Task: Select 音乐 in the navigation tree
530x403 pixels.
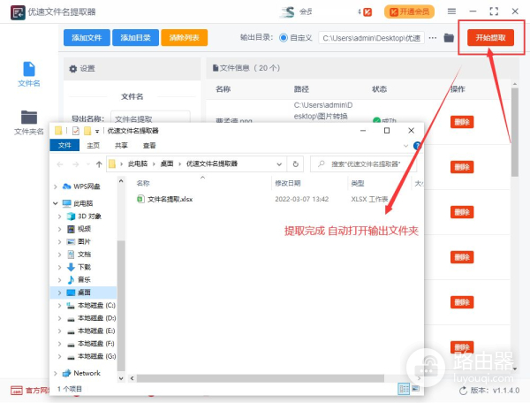Action: pyautogui.click(x=84, y=279)
